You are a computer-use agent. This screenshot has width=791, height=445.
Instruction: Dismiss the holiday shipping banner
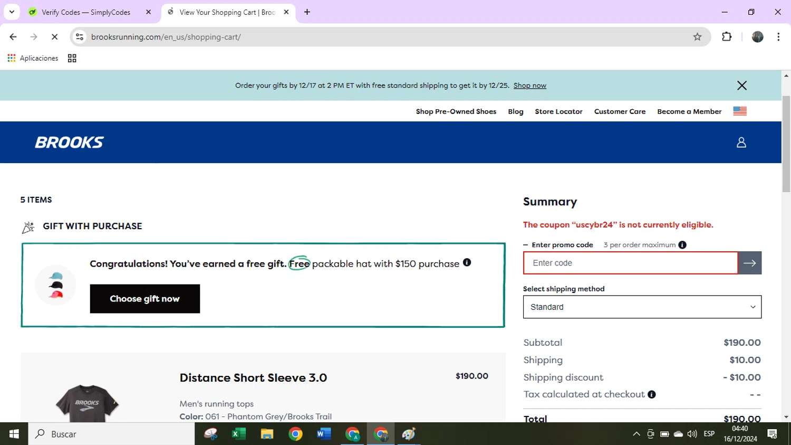tap(741, 86)
